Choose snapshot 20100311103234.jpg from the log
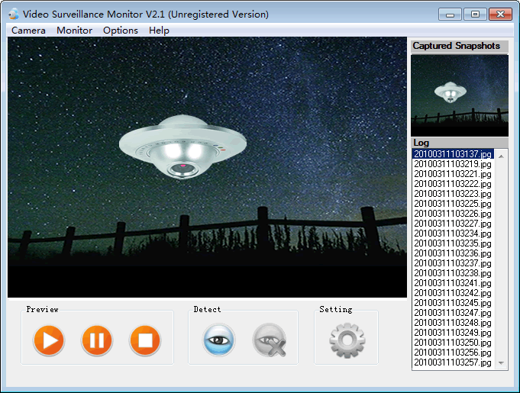 (454, 234)
